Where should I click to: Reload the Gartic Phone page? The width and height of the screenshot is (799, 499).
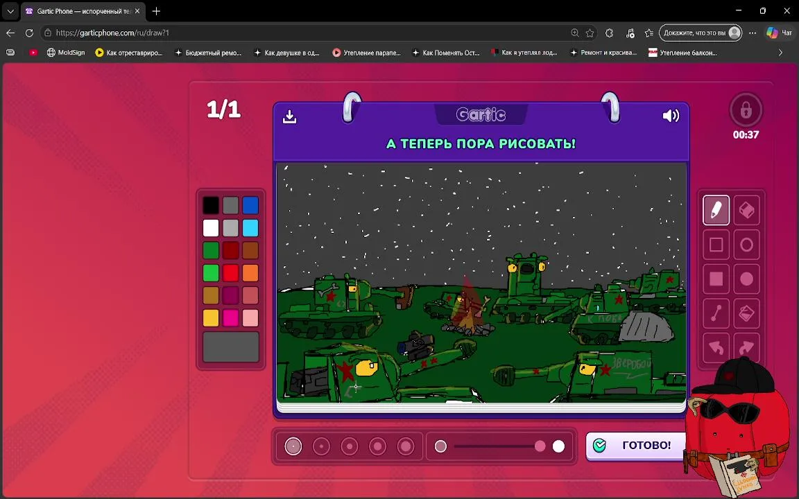29,33
